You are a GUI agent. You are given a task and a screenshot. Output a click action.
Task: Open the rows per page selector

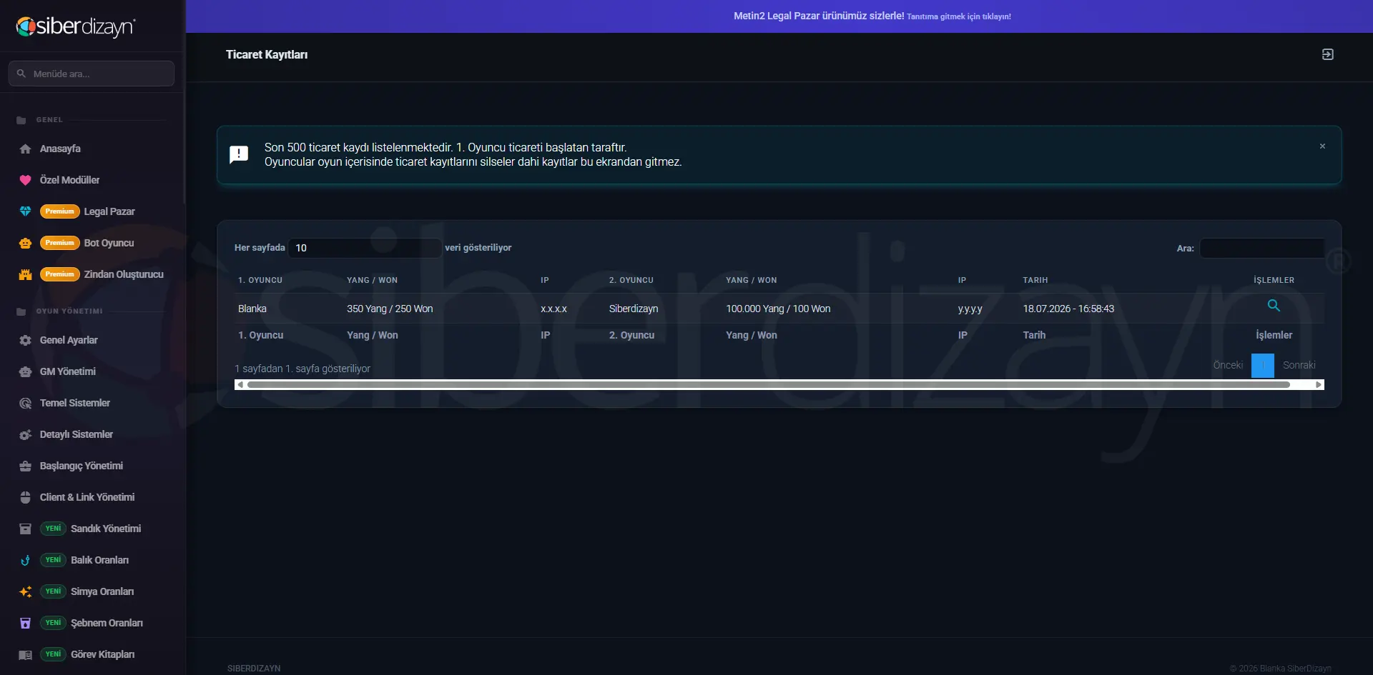pyautogui.click(x=365, y=248)
